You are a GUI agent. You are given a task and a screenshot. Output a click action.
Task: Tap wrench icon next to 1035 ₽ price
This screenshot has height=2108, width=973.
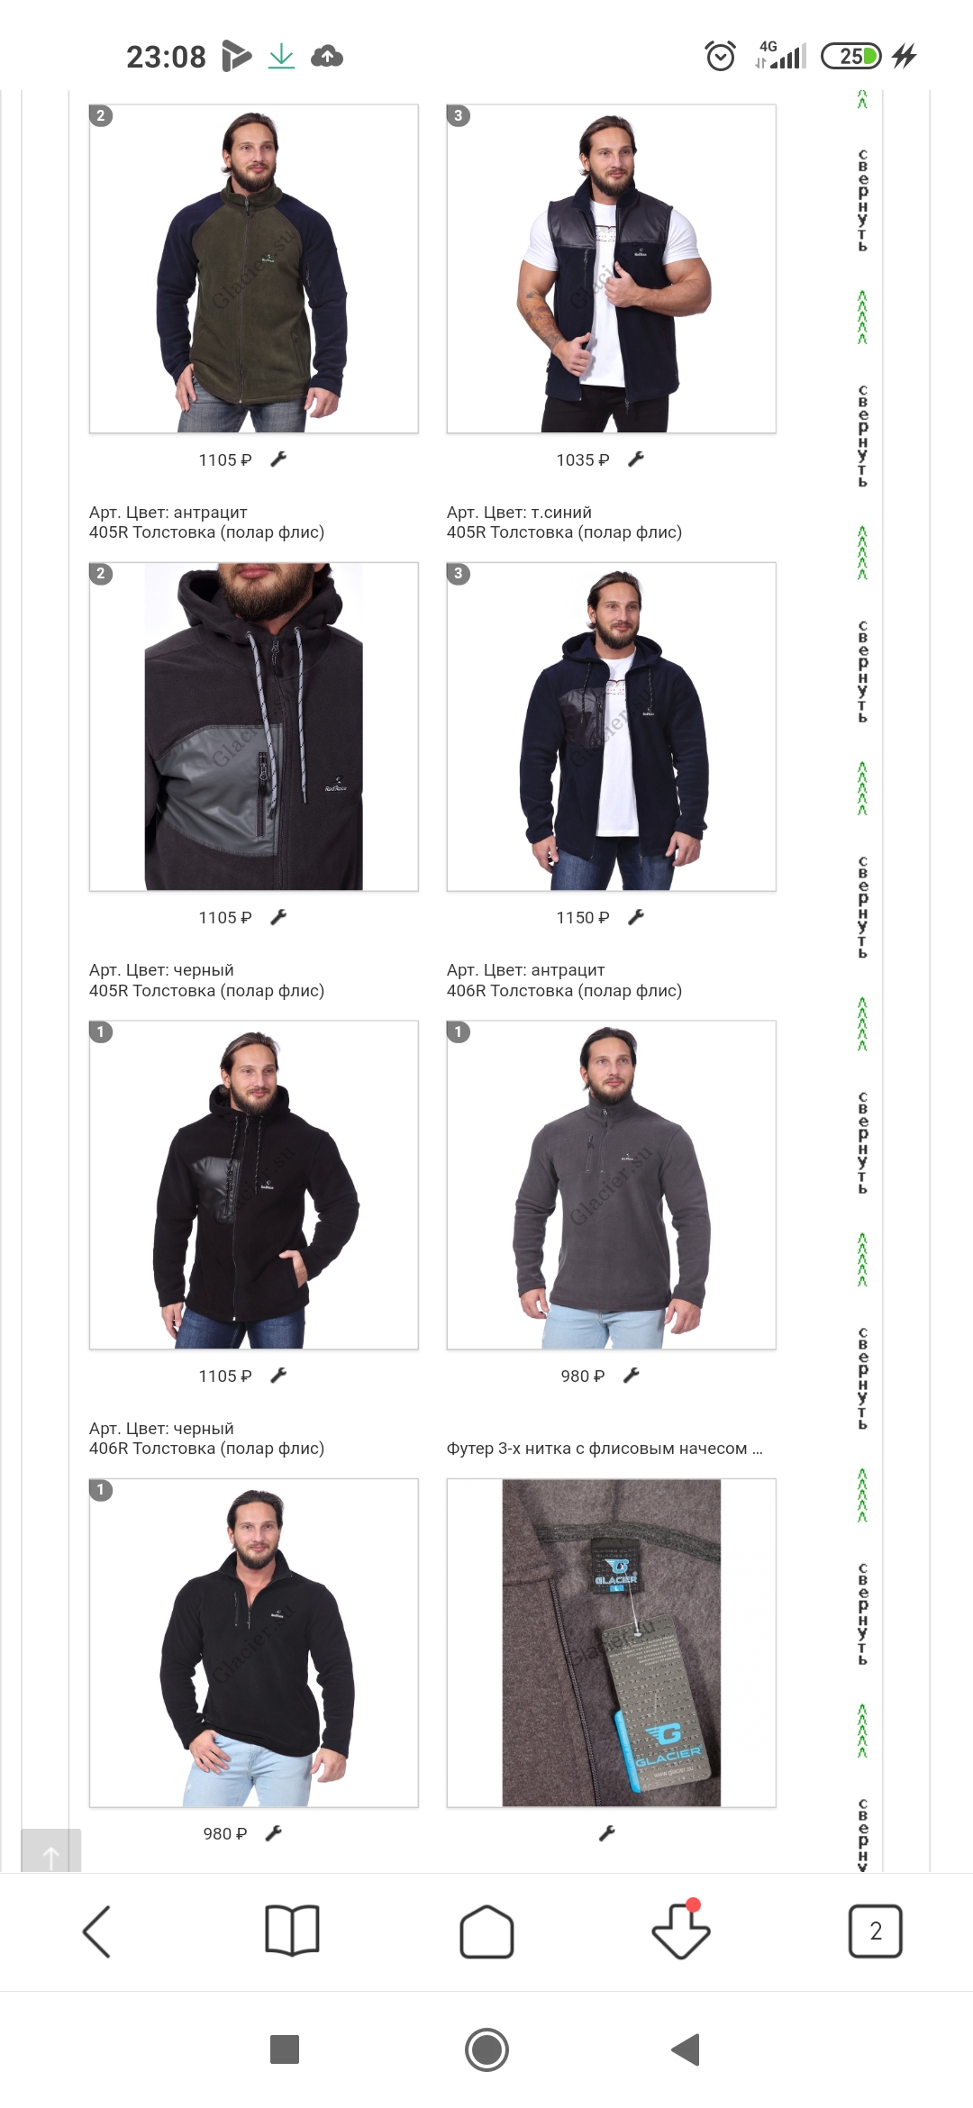point(636,459)
